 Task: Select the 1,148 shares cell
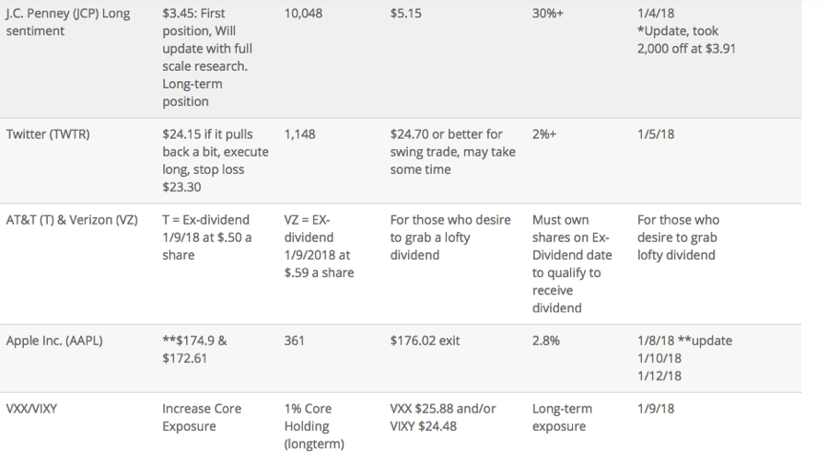point(299,134)
